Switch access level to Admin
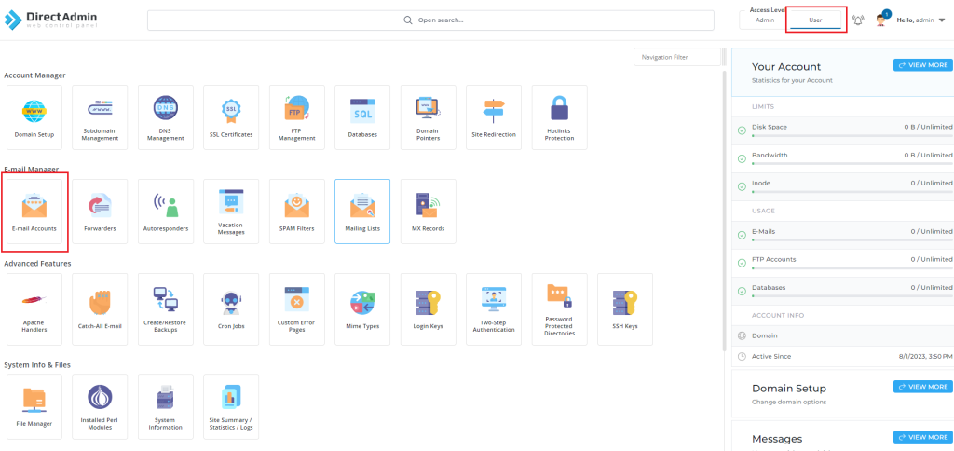This screenshot has height=451, width=954. click(x=765, y=20)
